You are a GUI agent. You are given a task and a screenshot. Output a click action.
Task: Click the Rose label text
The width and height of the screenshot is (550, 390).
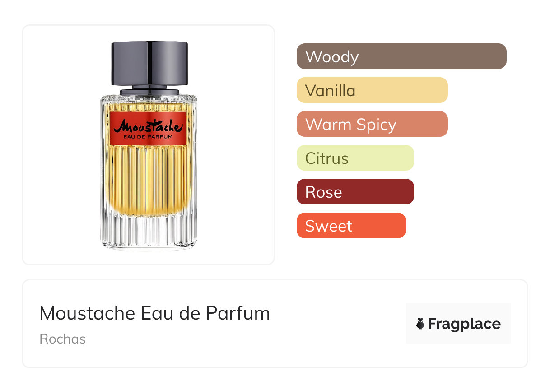324,192
